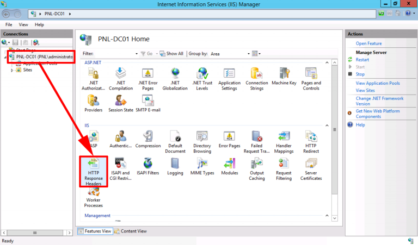Open the Machine Key feature
Screen dimensions: 418x245
click(x=284, y=77)
